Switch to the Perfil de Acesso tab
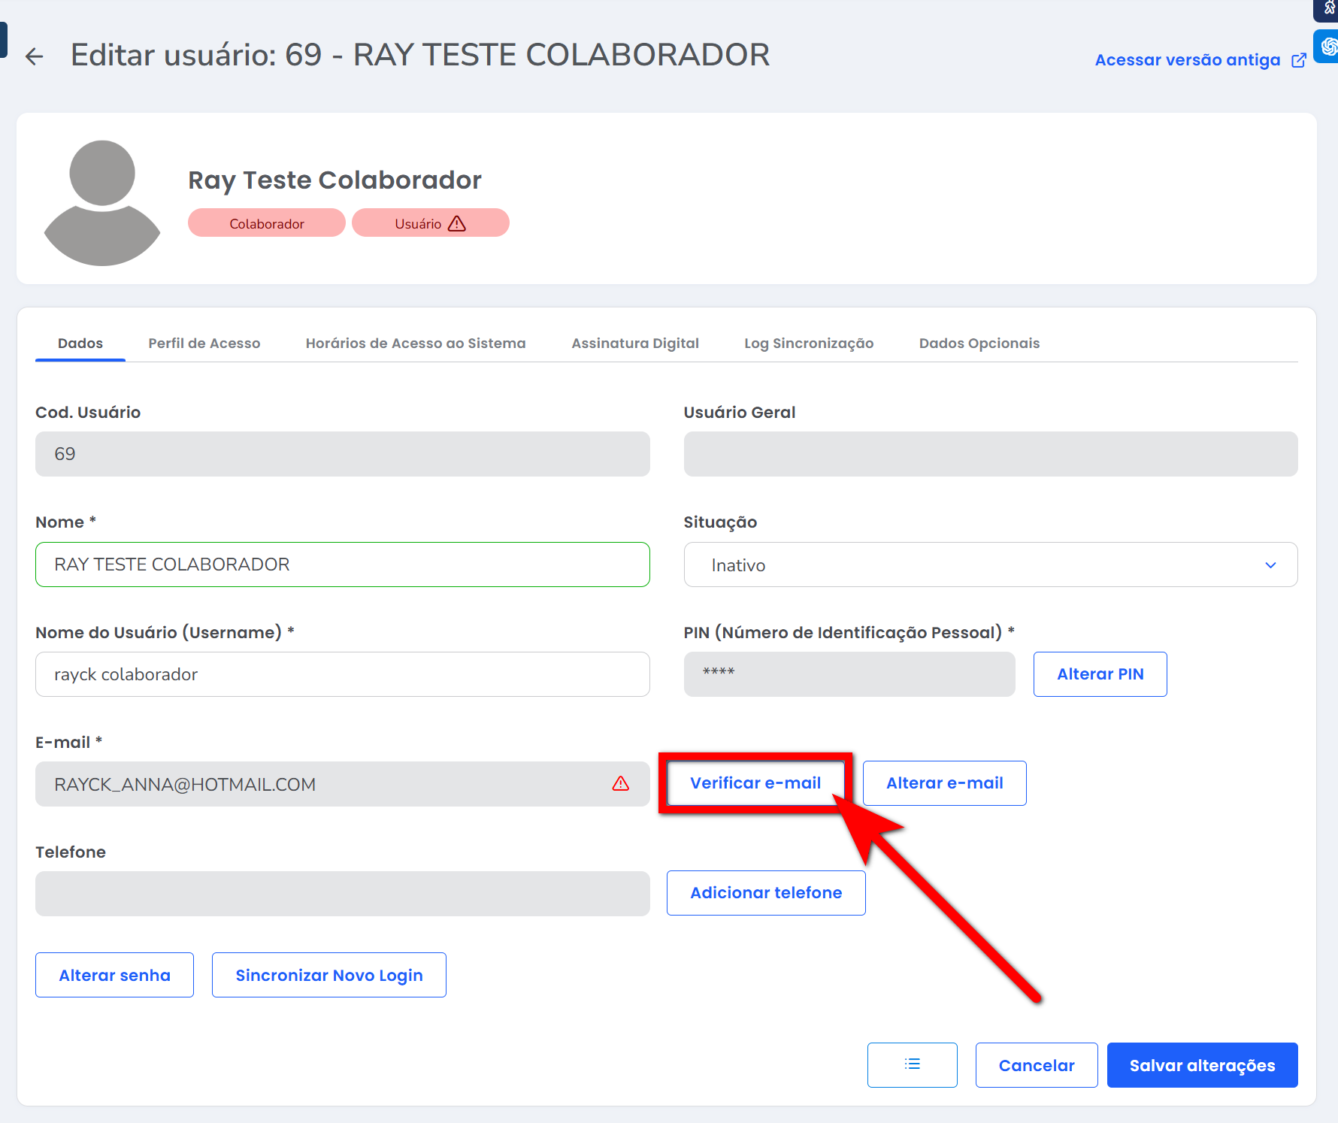This screenshot has width=1338, height=1123. click(204, 344)
